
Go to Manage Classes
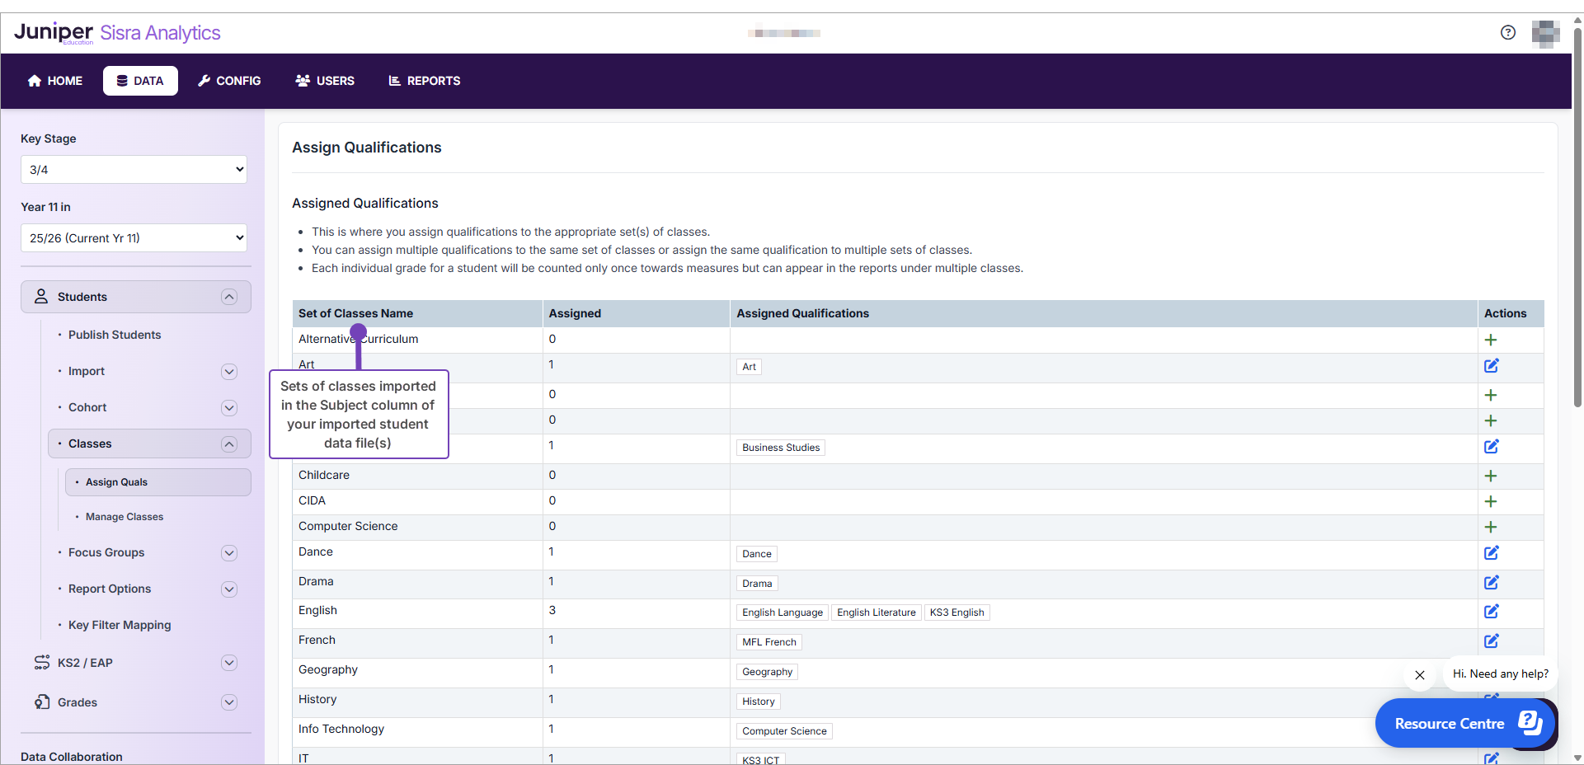125,517
